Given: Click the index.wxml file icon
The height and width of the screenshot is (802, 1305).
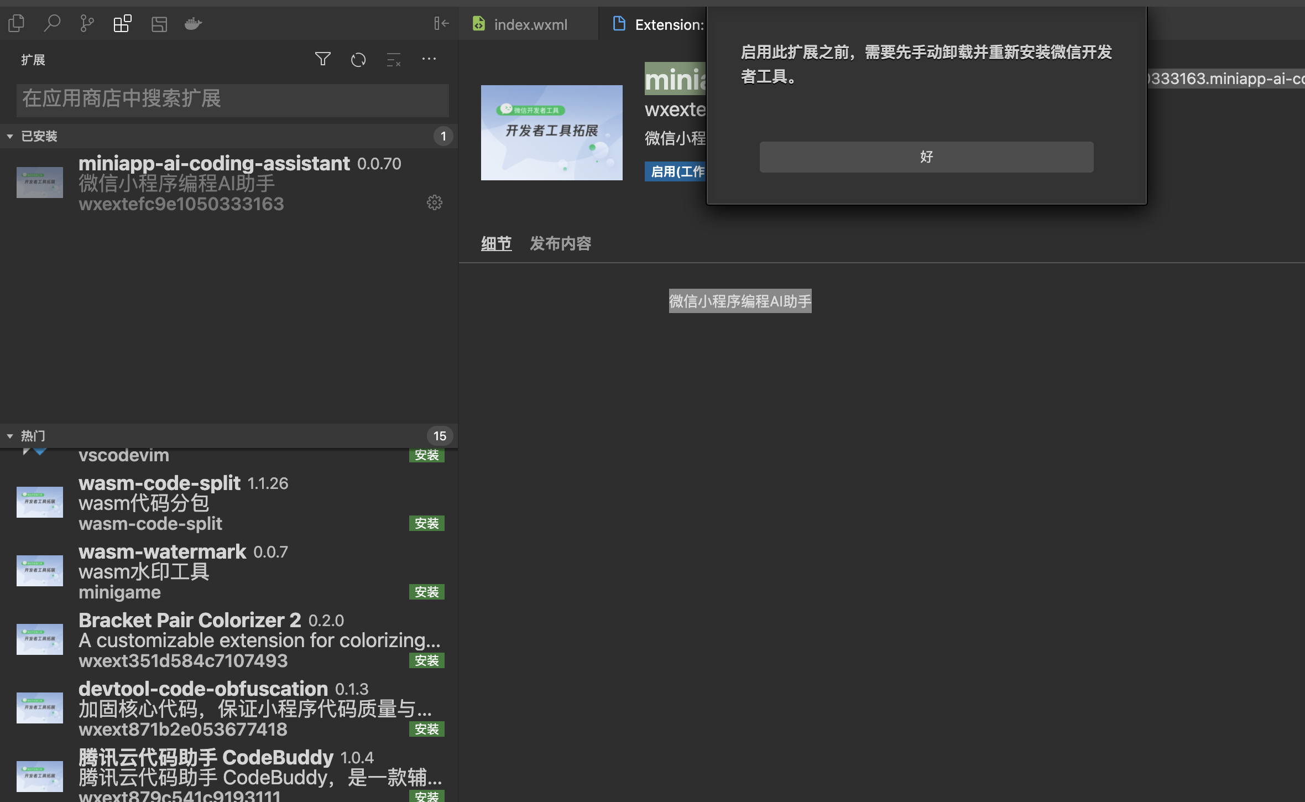Looking at the screenshot, I should 479,24.
